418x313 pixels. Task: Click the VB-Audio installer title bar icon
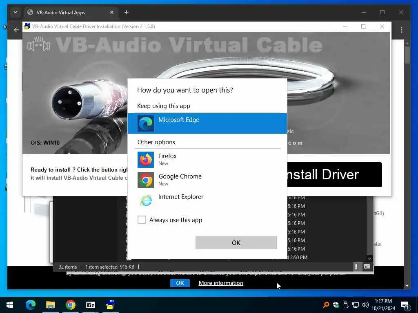(27, 26)
